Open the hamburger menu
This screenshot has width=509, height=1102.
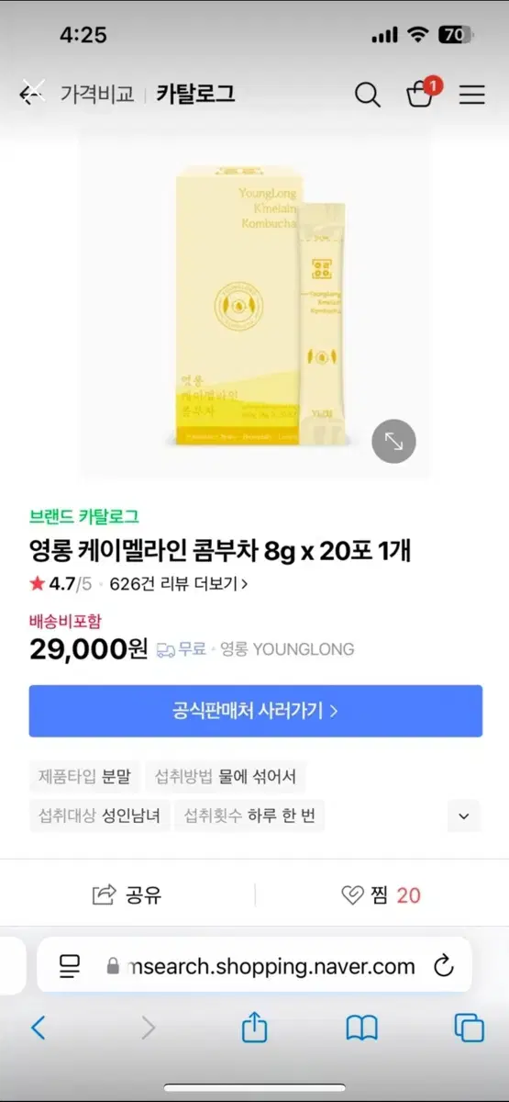click(472, 94)
